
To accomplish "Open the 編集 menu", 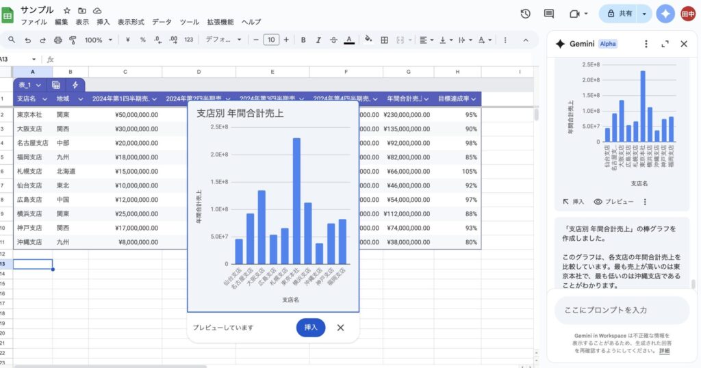I will [x=61, y=22].
